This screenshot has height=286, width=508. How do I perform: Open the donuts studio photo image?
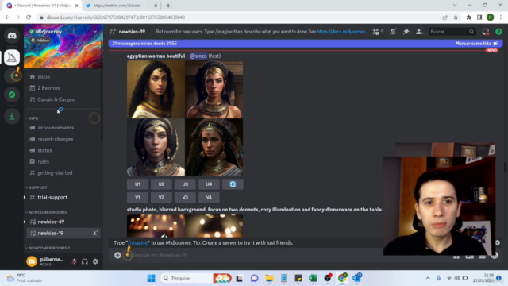[x=185, y=226]
